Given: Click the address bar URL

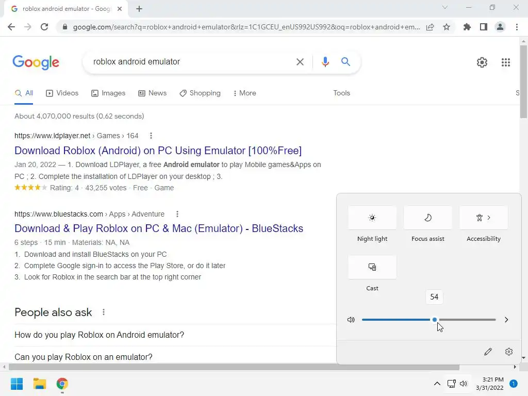Looking at the screenshot, I should click(x=246, y=27).
